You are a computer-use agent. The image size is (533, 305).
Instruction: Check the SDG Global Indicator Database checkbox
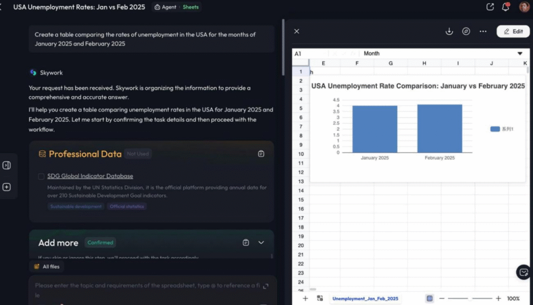pyautogui.click(x=41, y=176)
